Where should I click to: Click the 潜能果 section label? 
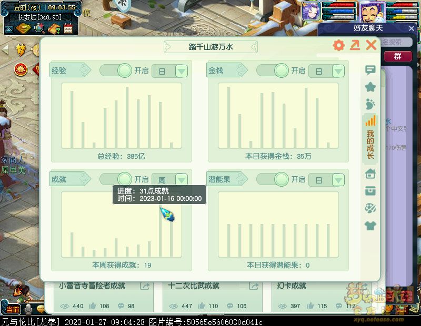click(219, 179)
